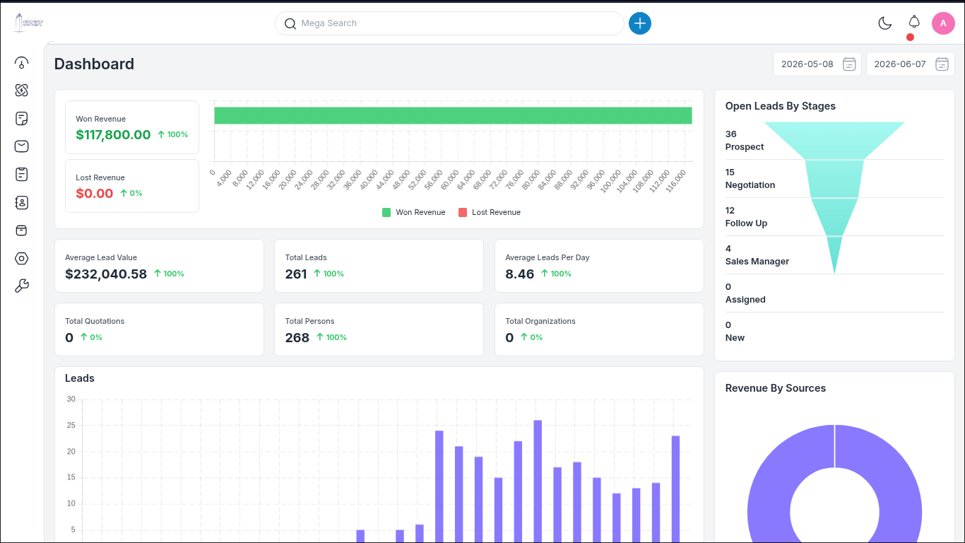Viewport: 965px width, 543px height.
Task: Click the tallest Leads bar near 26
Action: point(538,481)
